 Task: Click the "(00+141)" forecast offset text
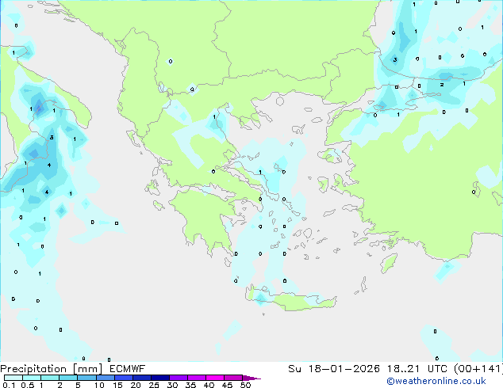coord(478,369)
